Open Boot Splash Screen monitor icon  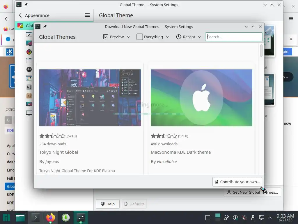(x=29, y=113)
